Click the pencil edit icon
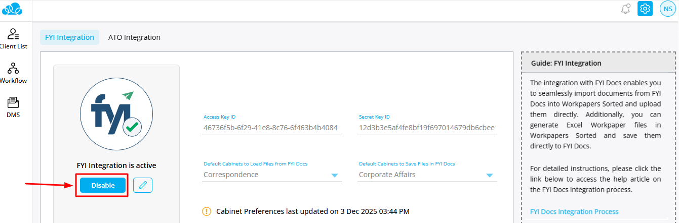Viewport: 679px width, 223px height. point(143,185)
